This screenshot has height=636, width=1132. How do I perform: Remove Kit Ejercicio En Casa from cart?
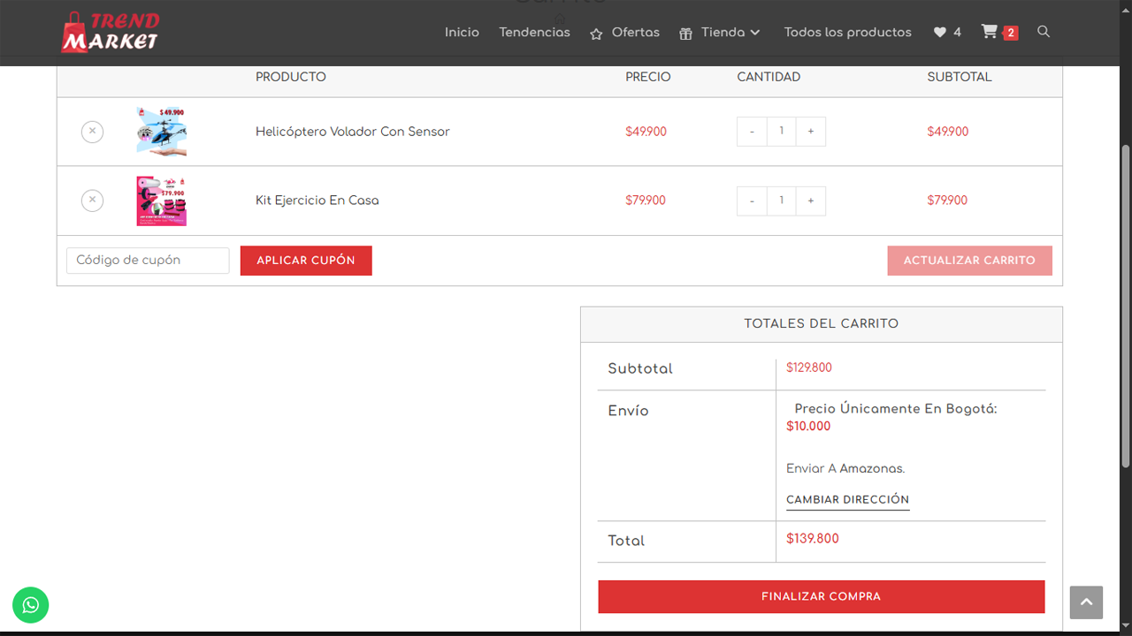pyautogui.click(x=92, y=201)
